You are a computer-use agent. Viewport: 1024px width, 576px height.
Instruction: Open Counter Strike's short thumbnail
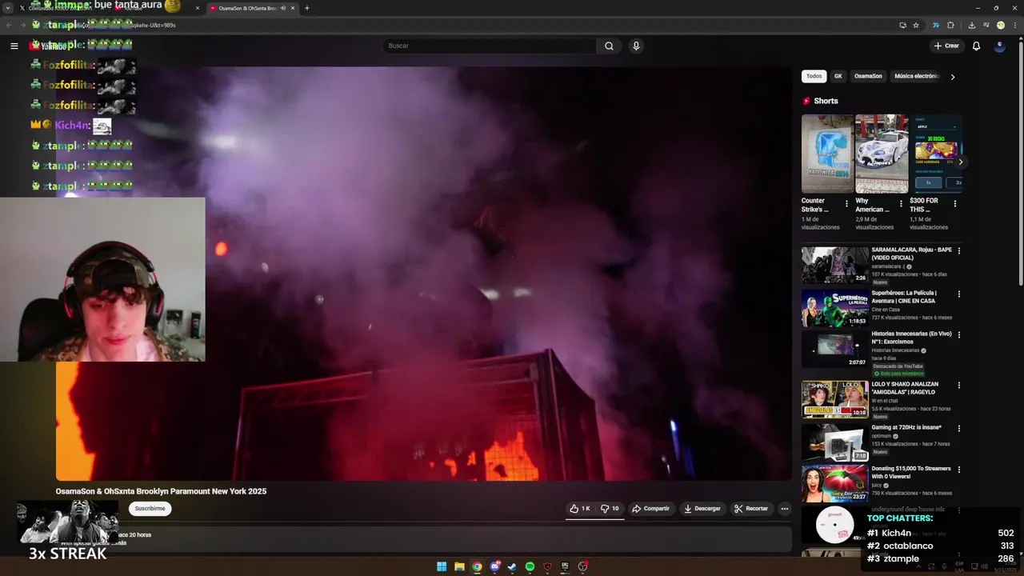tap(827, 153)
